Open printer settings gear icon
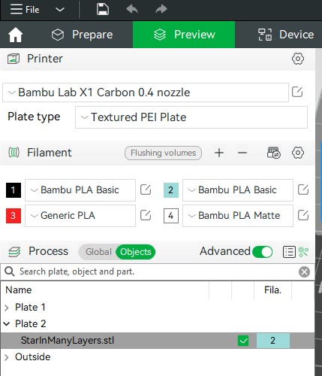The height and width of the screenshot is (376, 322). (x=298, y=59)
